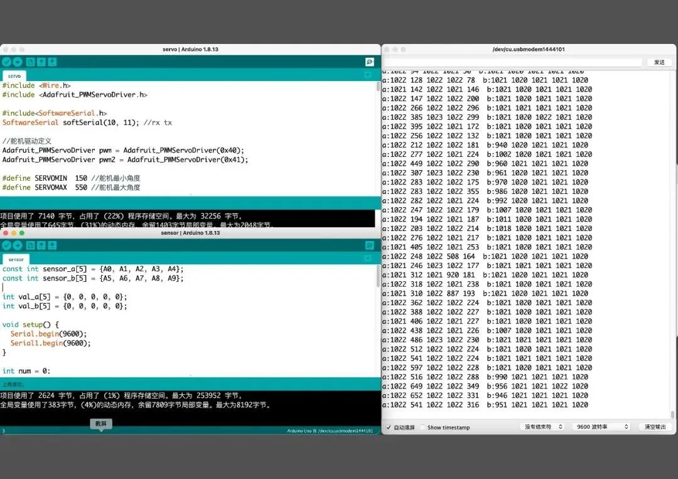Viewport: 678px width, 479px height.
Task: Click Save sketch icon in servo window
Action: [52, 62]
